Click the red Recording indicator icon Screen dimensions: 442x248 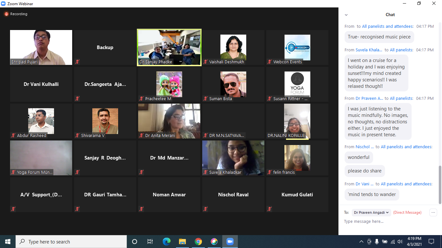(x=6, y=14)
